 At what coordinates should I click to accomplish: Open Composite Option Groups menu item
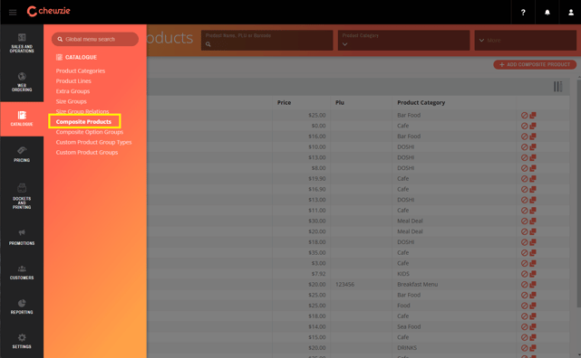click(x=90, y=132)
